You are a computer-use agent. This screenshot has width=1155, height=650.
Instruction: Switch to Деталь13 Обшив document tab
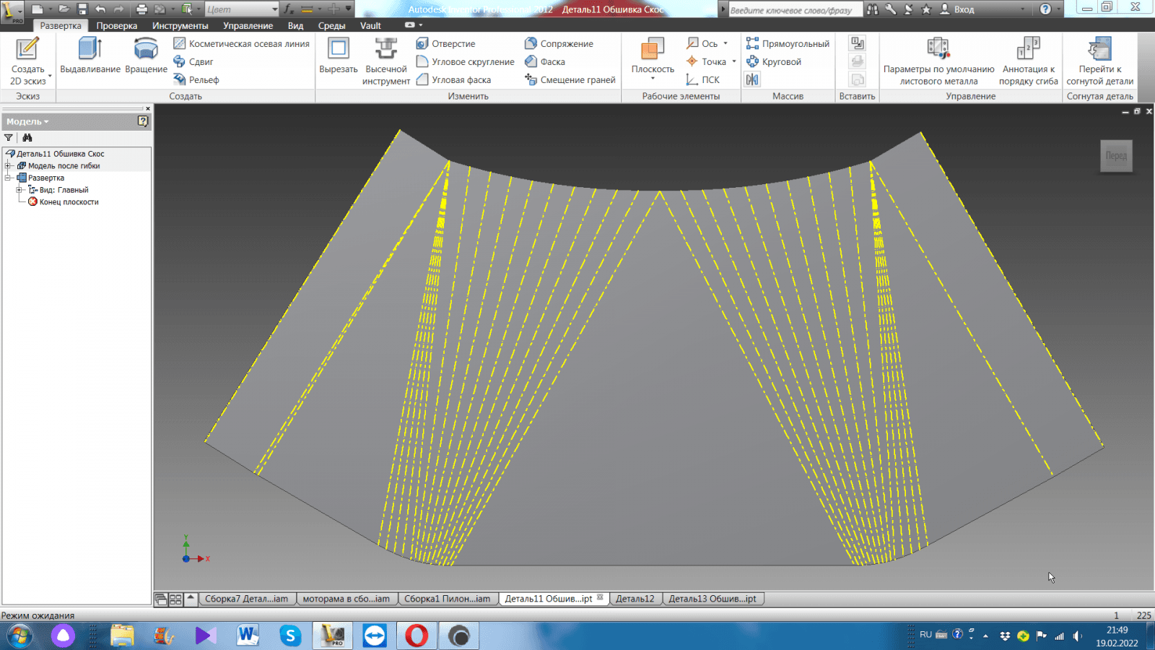coord(712,599)
